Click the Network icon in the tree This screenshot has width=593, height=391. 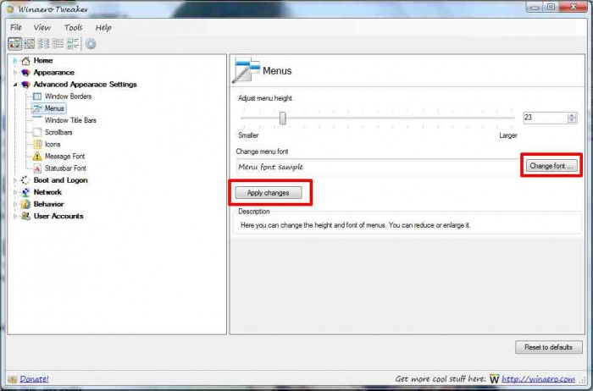25,192
